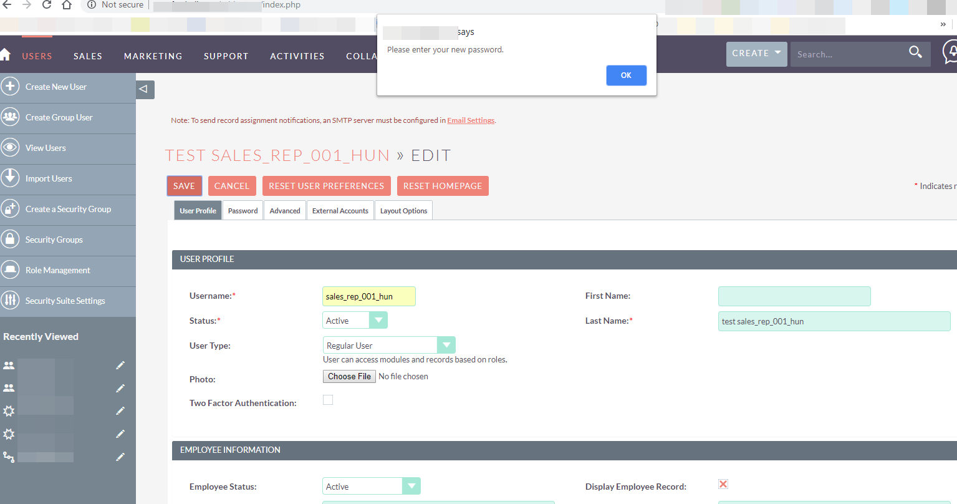The height and width of the screenshot is (504, 957).
Task: Click the Create New User plus icon
Action: [x=10, y=87]
